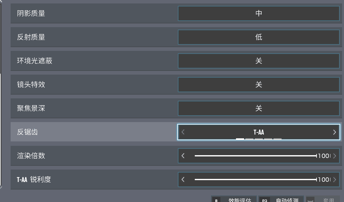Toggle 环境光遮蔽 setting

(x=258, y=61)
